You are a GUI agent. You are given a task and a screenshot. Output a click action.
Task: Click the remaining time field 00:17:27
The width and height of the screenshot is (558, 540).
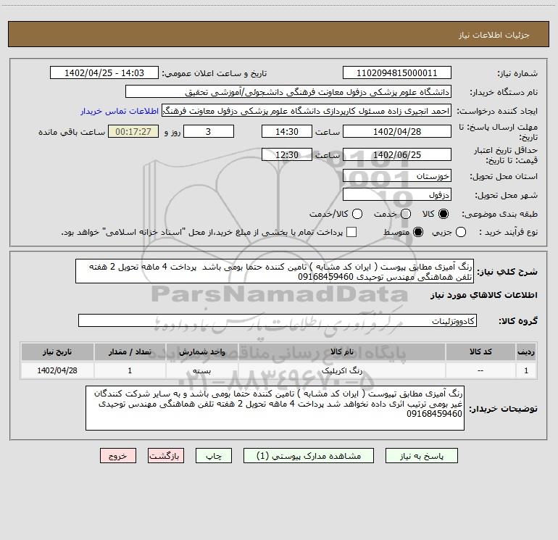(133, 131)
